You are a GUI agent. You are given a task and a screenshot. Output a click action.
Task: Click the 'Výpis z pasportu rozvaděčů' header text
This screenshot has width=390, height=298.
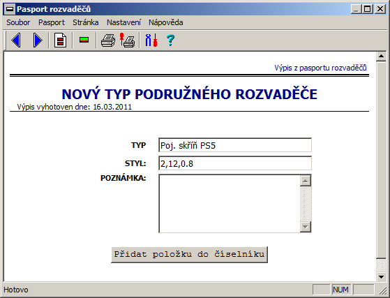[x=320, y=68]
